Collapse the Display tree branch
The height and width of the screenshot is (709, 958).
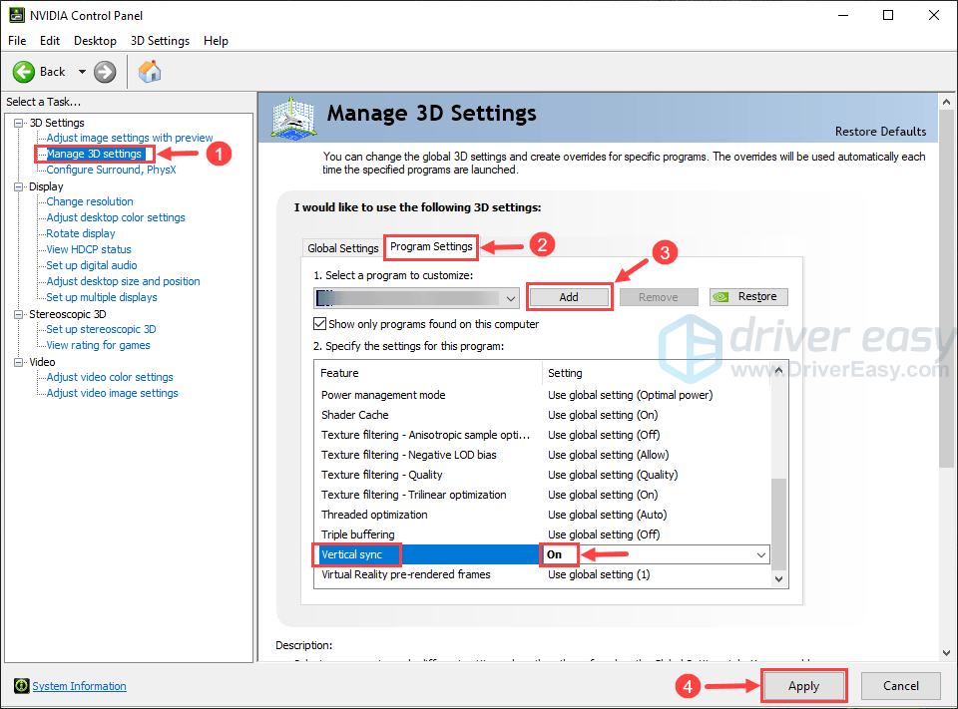click(x=17, y=185)
